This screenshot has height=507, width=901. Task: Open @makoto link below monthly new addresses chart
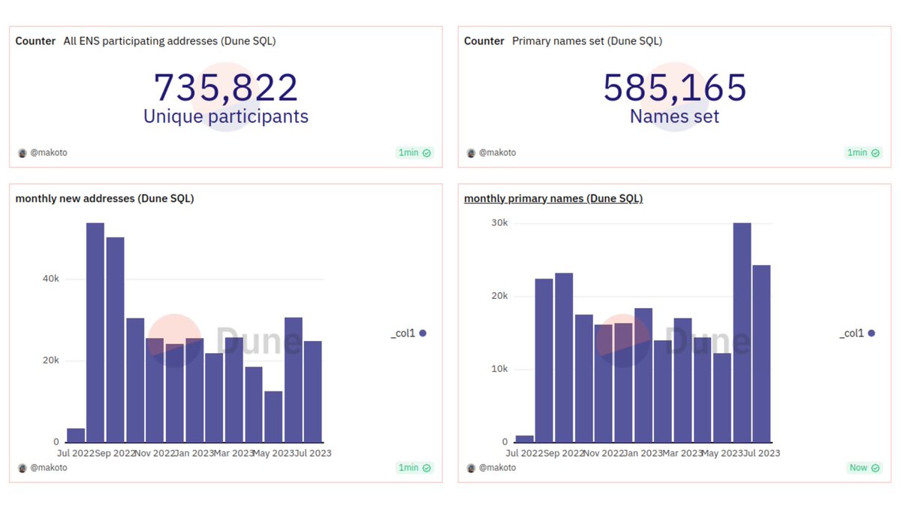point(48,467)
